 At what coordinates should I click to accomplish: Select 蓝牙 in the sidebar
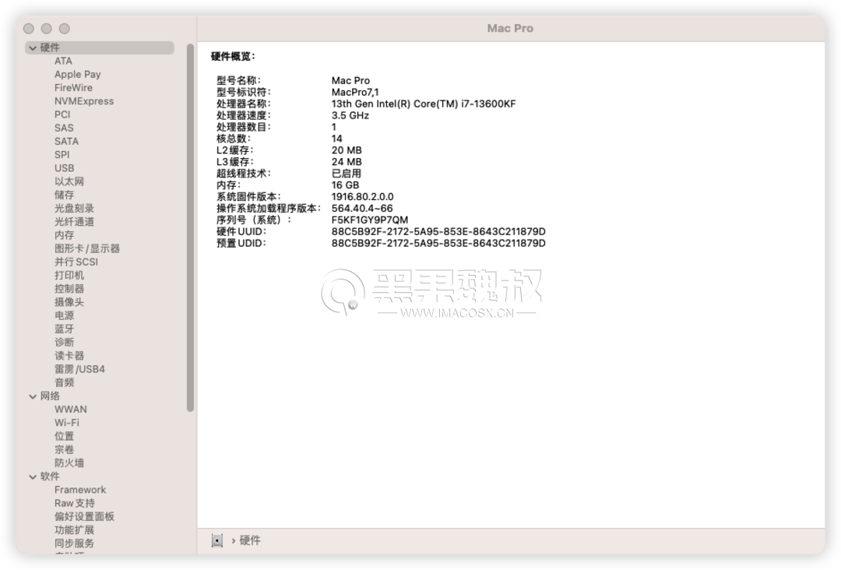65,329
